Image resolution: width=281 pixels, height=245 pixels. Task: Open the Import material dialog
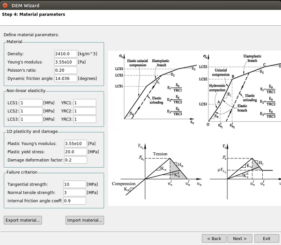coord(84,220)
